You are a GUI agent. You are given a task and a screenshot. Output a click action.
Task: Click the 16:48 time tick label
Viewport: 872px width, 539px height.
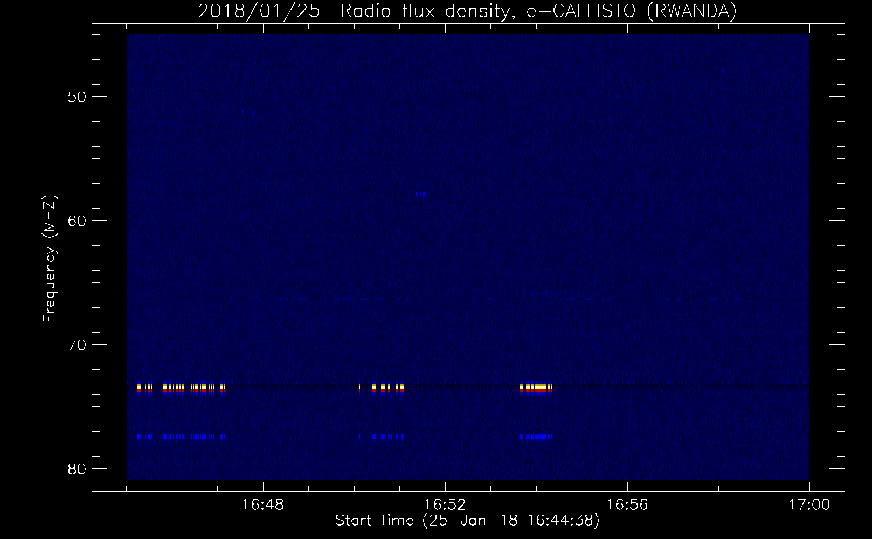pos(263,505)
